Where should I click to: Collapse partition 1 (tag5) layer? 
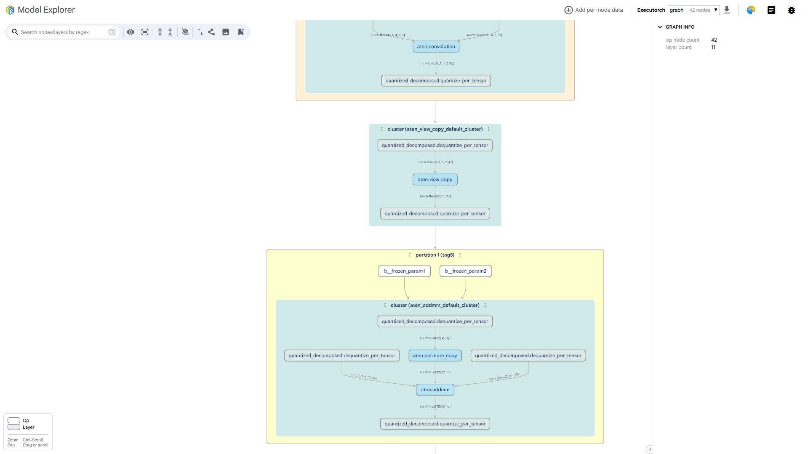tap(410, 255)
